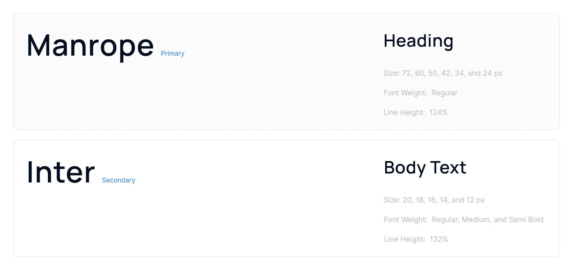
Task: Select the Inter font name title
Action: pyautogui.click(x=61, y=173)
